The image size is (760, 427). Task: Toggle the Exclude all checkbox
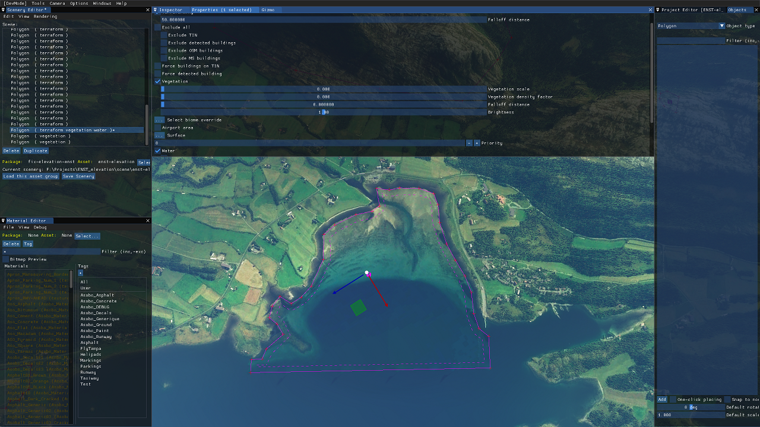pyautogui.click(x=158, y=27)
